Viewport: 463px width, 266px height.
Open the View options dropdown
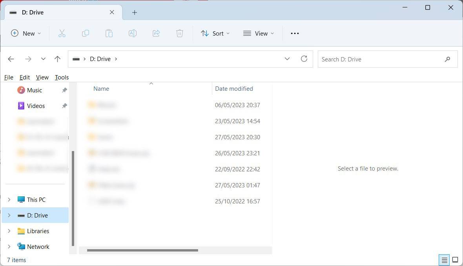pyautogui.click(x=258, y=34)
